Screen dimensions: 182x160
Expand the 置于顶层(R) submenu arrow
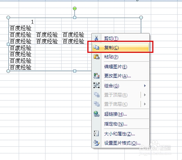(145, 95)
